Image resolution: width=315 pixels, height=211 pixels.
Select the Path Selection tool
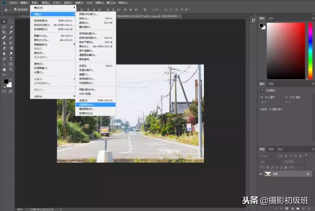[x=4, y=64]
